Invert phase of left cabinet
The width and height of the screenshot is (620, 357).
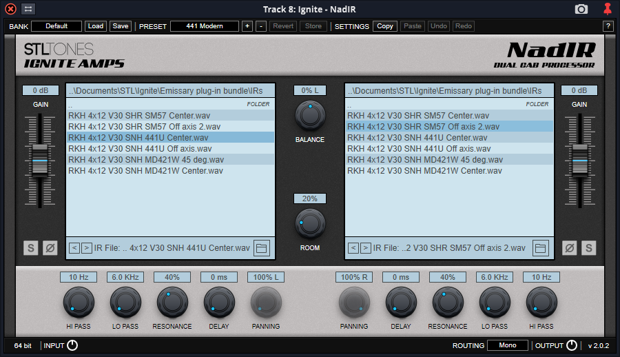coord(50,248)
